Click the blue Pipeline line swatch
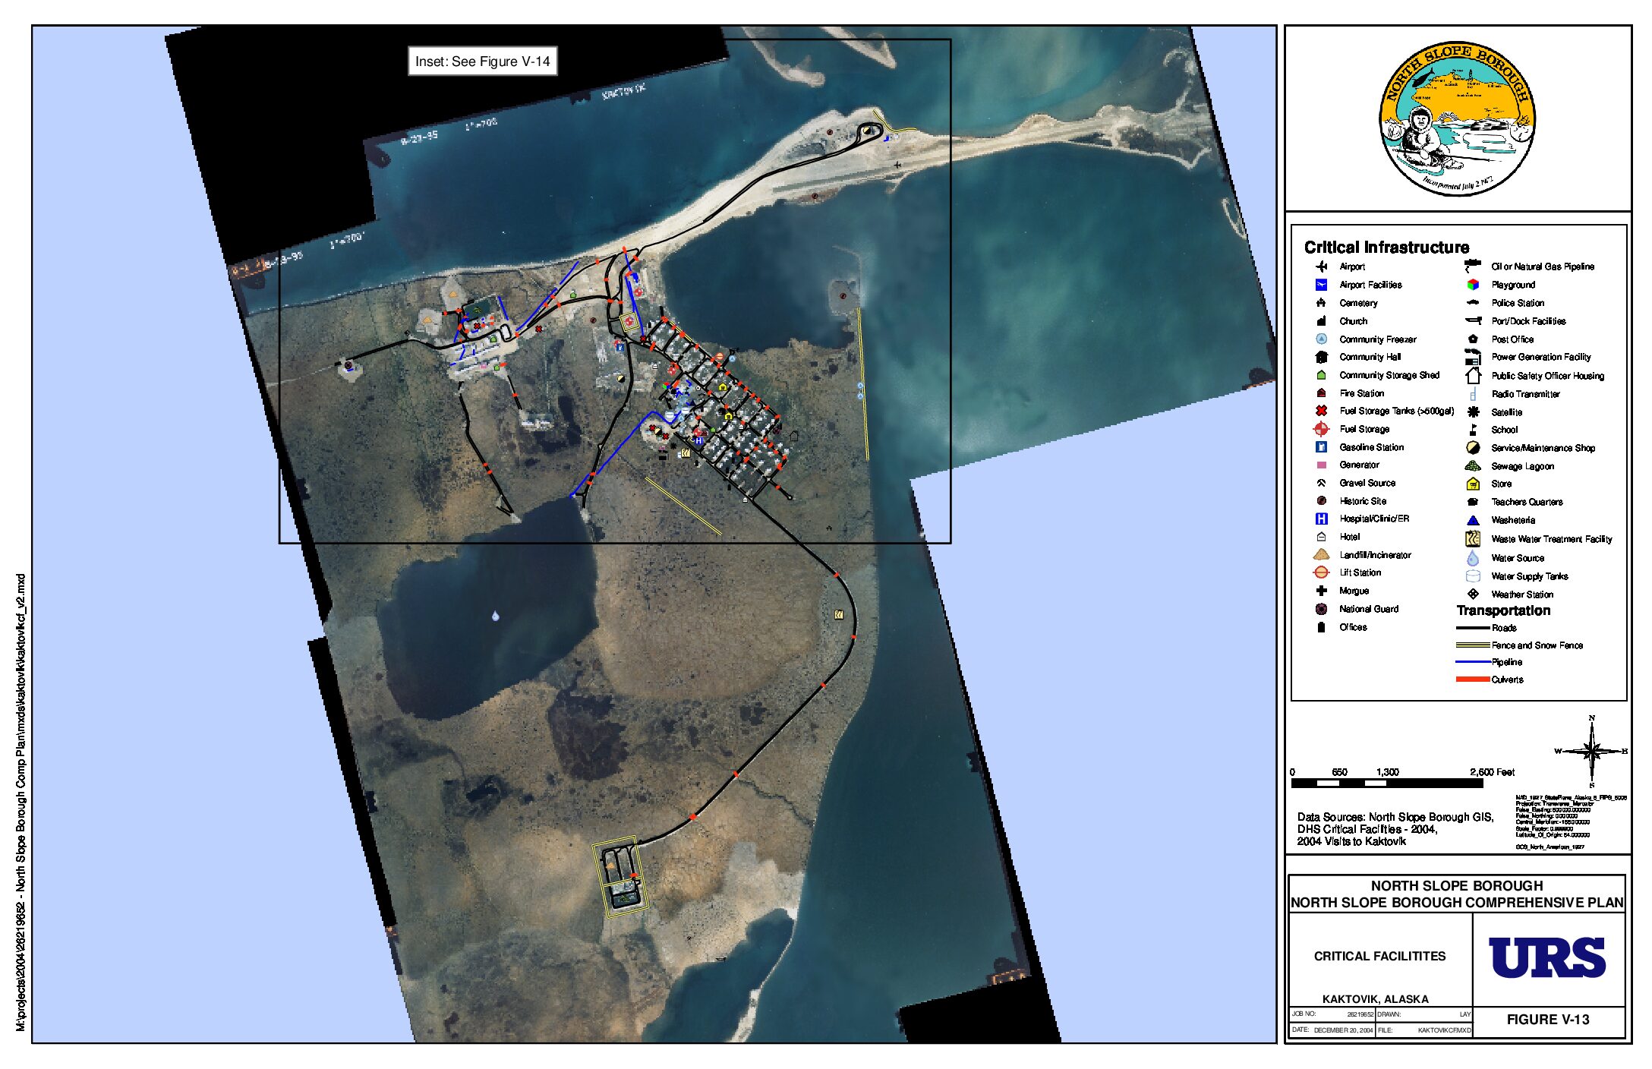 [x=1472, y=662]
